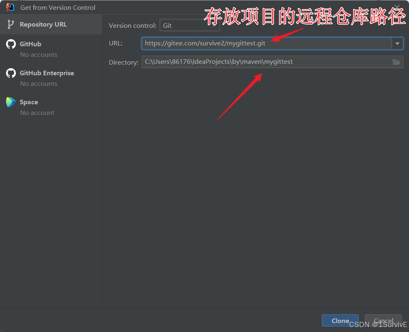The image size is (409, 332).
Task: Click the Cancel button
Action: point(383,321)
